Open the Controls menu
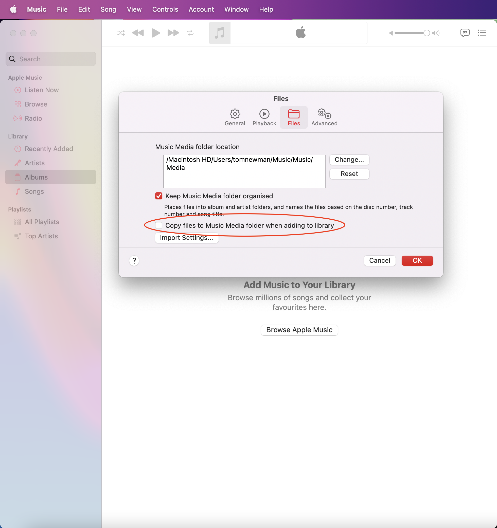This screenshot has height=528, width=497. coord(165,9)
